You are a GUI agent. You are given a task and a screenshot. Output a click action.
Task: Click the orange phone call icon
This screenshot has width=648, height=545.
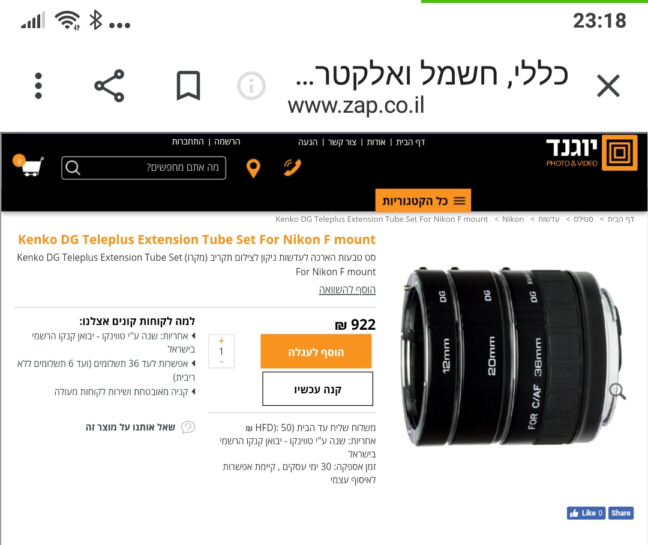tap(292, 167)
